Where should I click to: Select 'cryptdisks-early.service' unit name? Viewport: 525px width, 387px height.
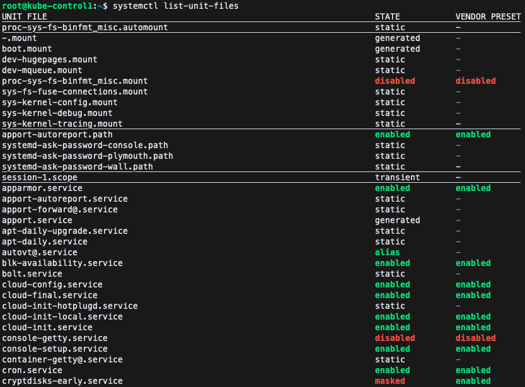tap(62, 381)
